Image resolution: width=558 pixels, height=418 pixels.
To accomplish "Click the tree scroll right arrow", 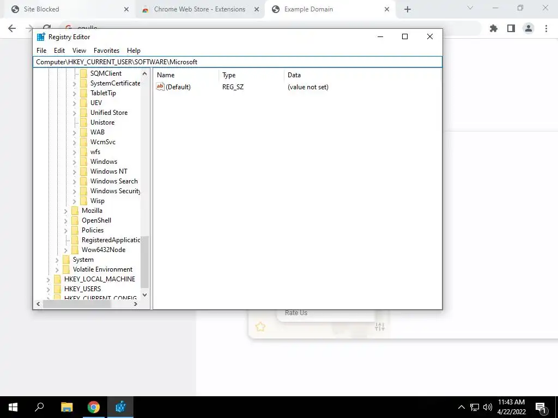I will pyautogui.click(x=136, y=304).
